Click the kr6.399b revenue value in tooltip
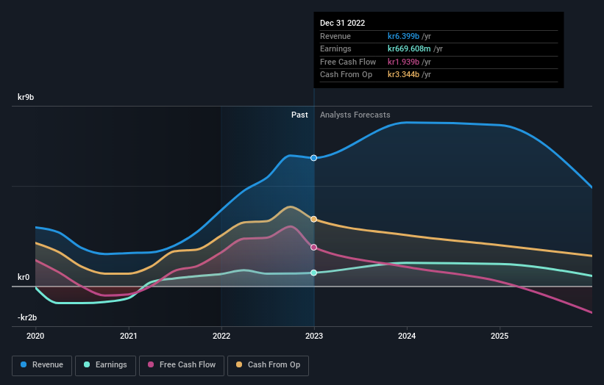 point(403,36)
